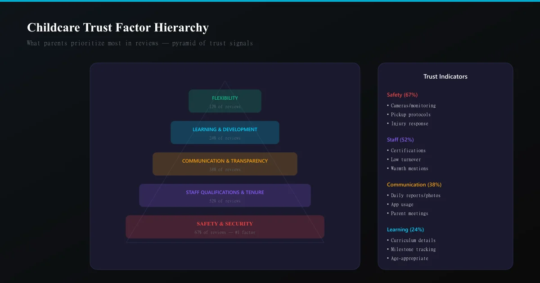Click the Milestone tracking item
Screen dimensions: 540x283
pos(411,249)
